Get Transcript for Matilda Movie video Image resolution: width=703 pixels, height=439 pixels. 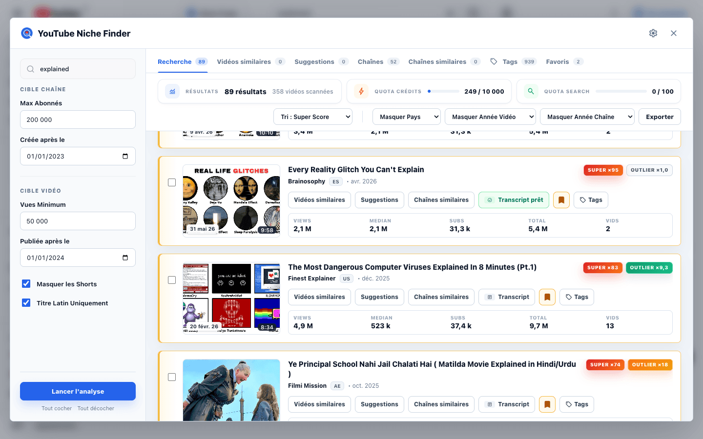pyautogui.click(x=507, y=404)
